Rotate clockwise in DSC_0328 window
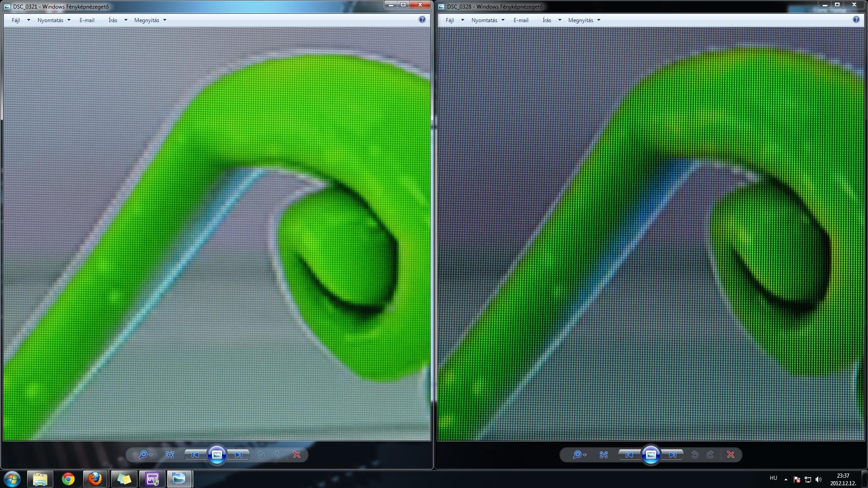The width and height of the screenshot is (868, 488). 710,455
